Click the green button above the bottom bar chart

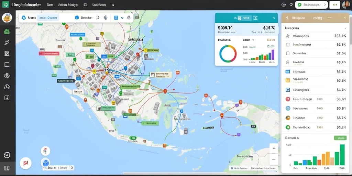pyautogui.click(x=340, y=138)
